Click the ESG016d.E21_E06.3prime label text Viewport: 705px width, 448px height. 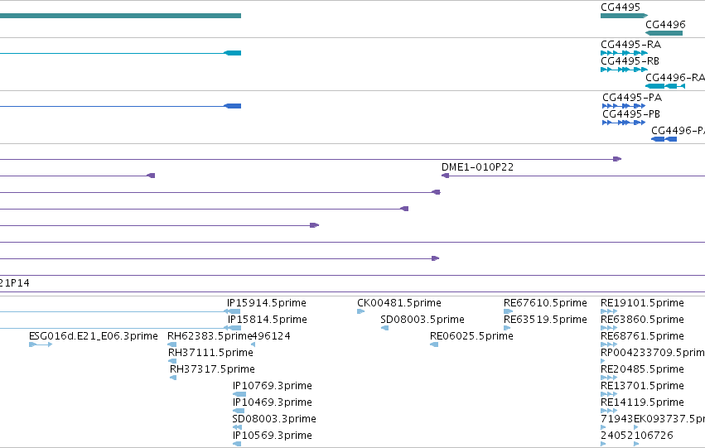point(94,336)
